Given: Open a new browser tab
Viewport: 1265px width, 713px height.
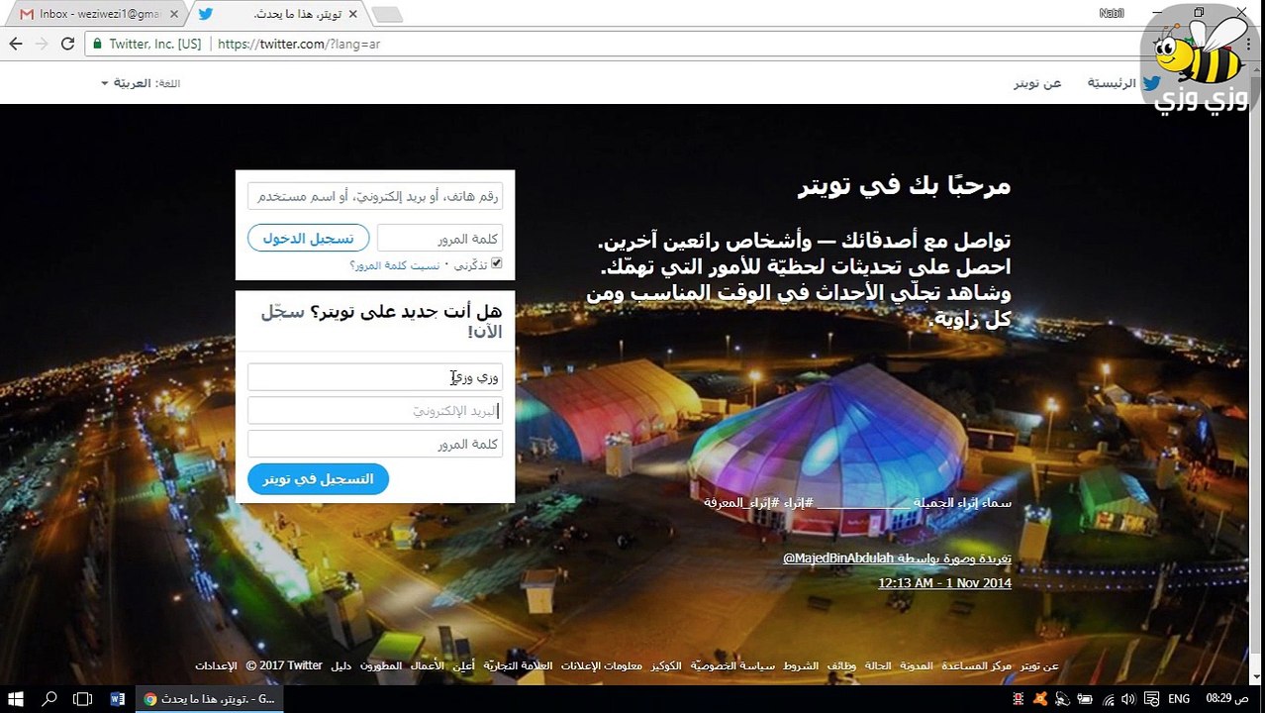Looking at the screenshot, I should click(x=386, y=14).
